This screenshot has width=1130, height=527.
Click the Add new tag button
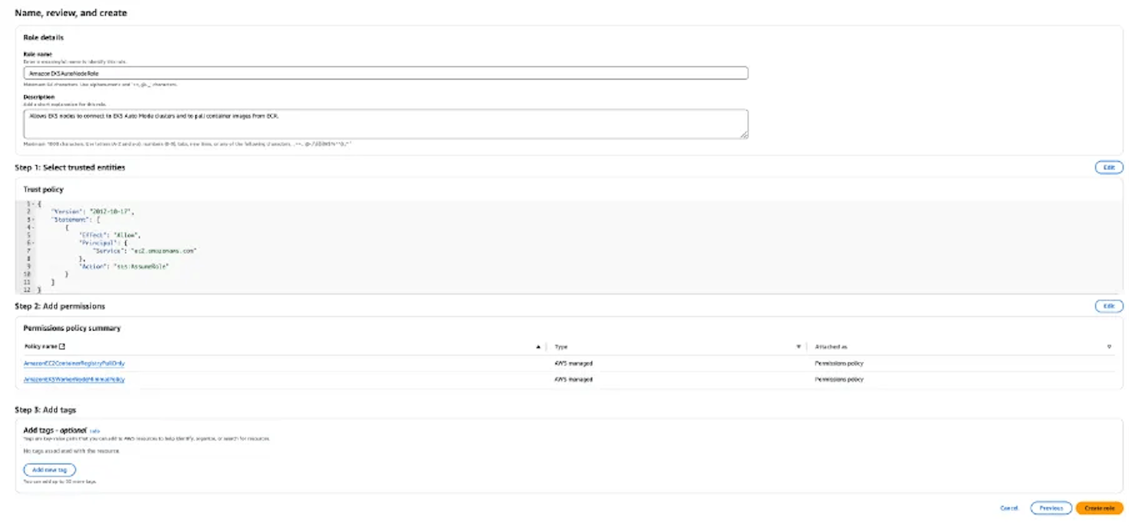(49, 470)
